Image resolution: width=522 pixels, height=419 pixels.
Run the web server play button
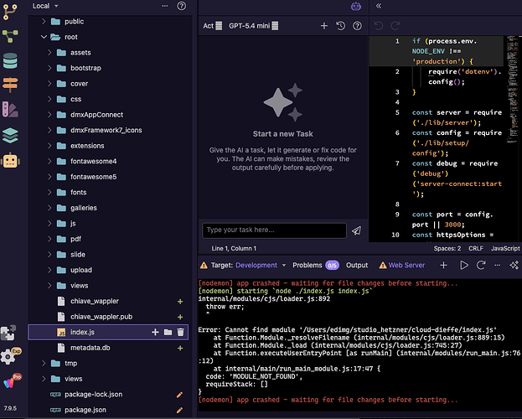[464, 265]
